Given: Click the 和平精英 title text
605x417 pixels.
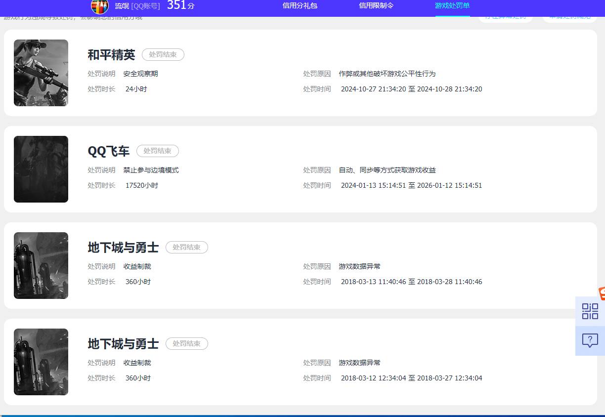Looking at the screenshot, I should [x=111, y=55].
